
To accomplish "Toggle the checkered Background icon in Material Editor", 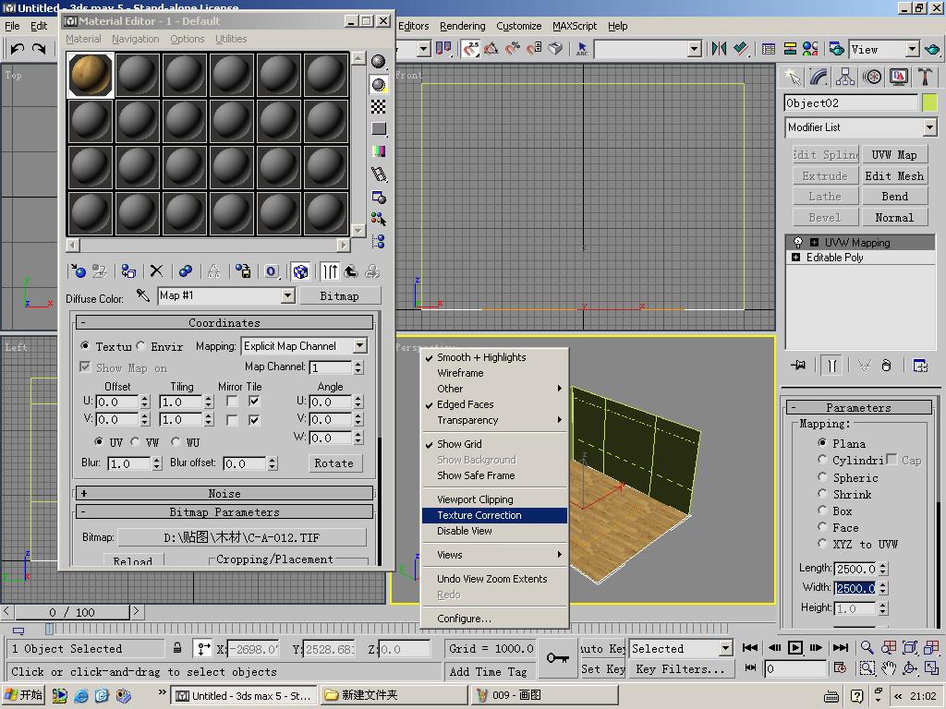I will tap(379, 107).
